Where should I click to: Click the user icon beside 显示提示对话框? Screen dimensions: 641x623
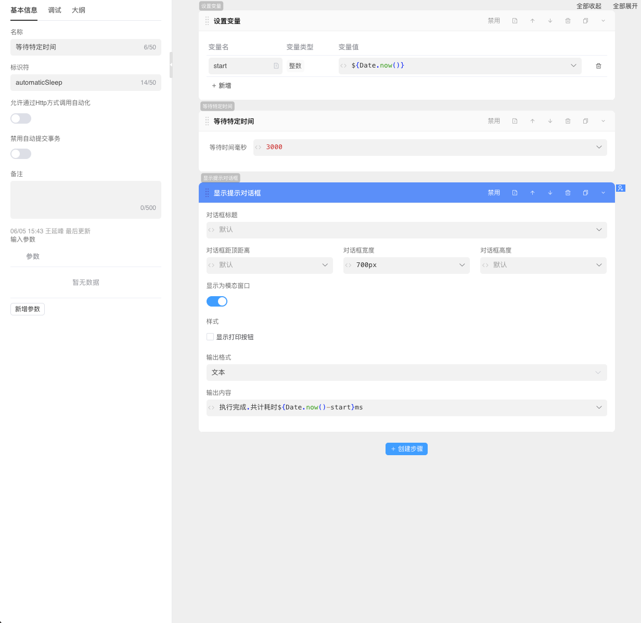(621, 188)
